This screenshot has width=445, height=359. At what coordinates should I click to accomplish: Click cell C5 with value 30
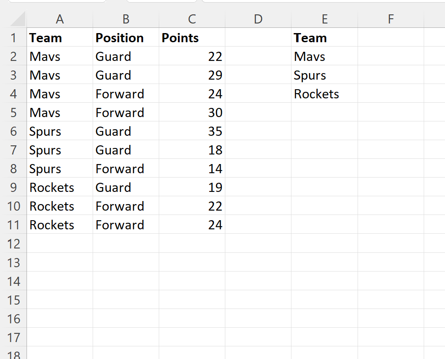[x=192, y=113]
